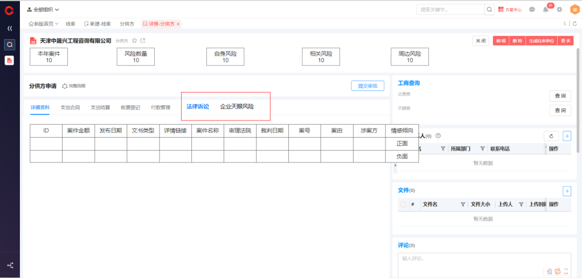Click the 相关风险 10 stat box
This screenshot has height=278, width=582.
click(x=321, y=57)
